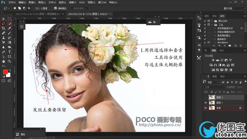Toggle checkmark for 暗角制作 action
The height and width of the screenshot is (139, 247).
pyautogui.click(x=205, y=39)
